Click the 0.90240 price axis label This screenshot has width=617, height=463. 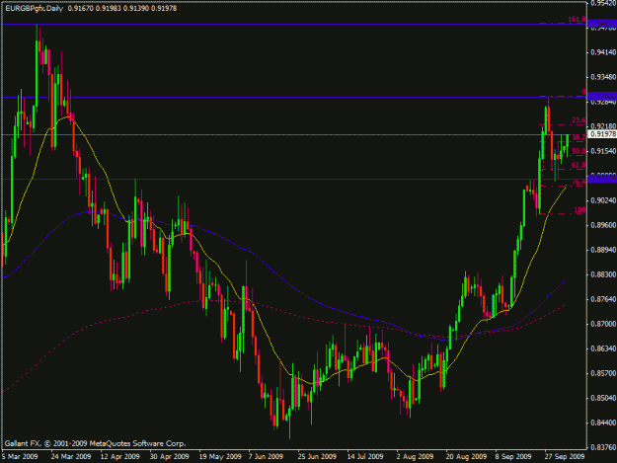603,200
